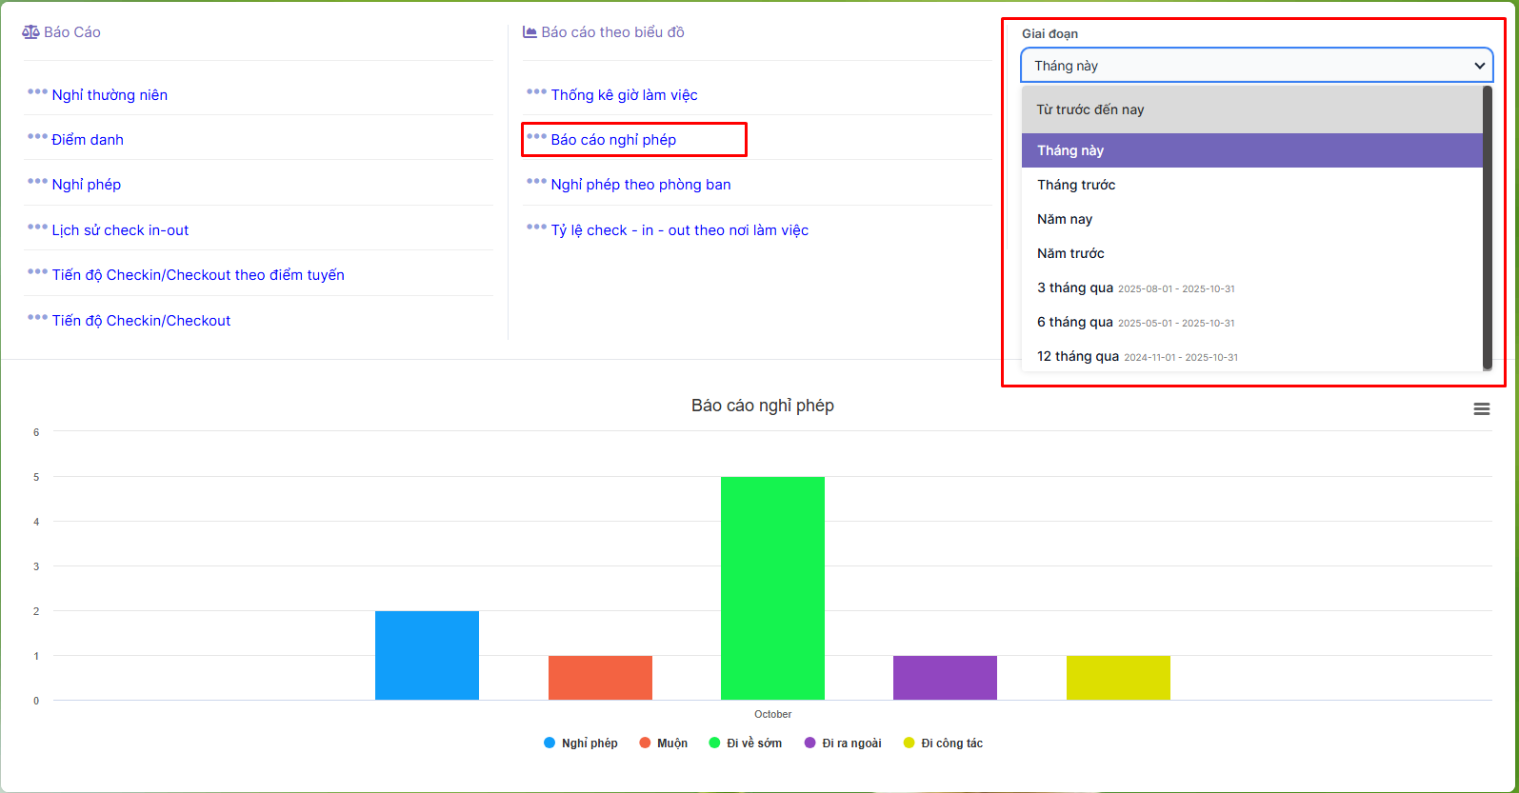Select Từ trước đến nay option
The width and height of the screenshot is (1519, 793).
1090,109
